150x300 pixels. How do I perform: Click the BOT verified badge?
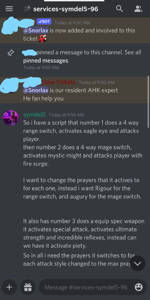pos(44,22)
